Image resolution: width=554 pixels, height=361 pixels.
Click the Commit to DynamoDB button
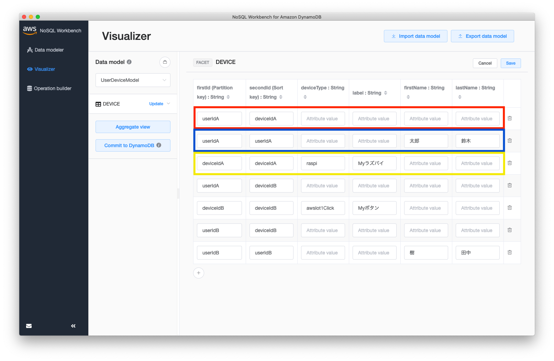click(x=133, y=145)
